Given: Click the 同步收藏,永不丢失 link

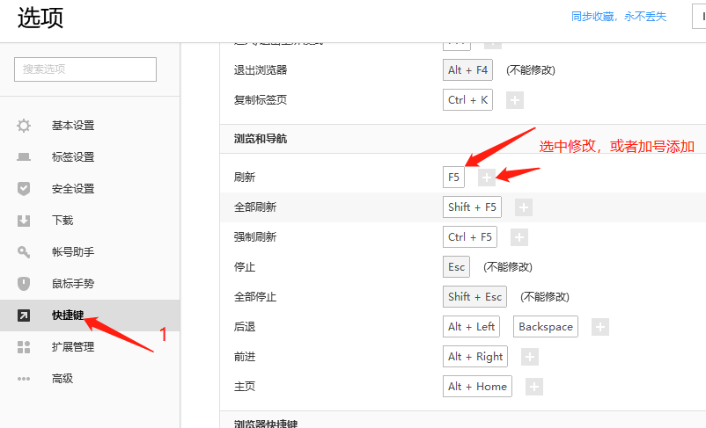Looking at the screenshot, I should [618, 17].
